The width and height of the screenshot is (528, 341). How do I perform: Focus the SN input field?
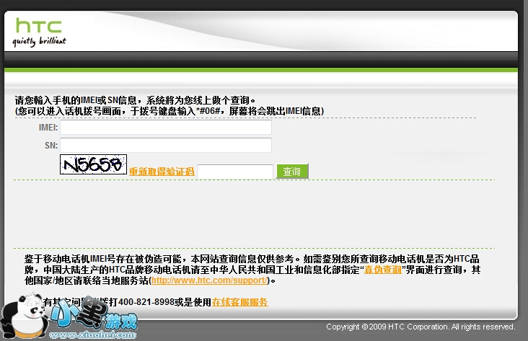(x=166, y=145)
